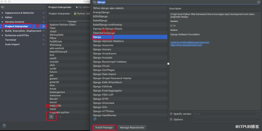Viewport: 262px width, 131px height.
Task: Click the upgrade package arrow icon
Action: point(60,117)
